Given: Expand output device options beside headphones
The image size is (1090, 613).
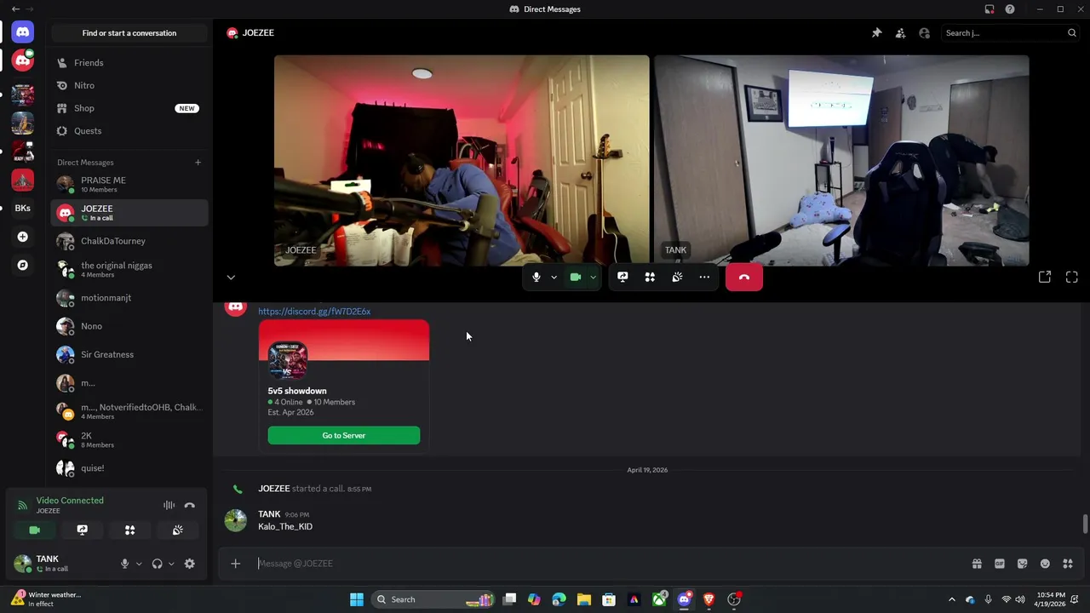Looking at the screenshot, I should tap(171, 564).
